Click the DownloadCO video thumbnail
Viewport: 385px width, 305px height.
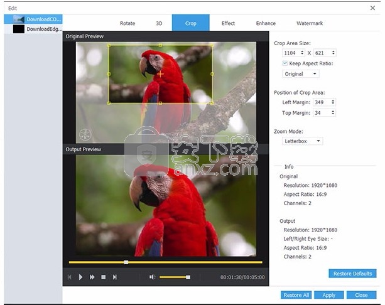point(19,19)
